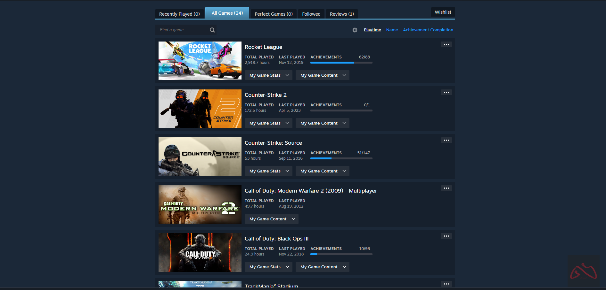Sort games by Name
The image size is (606, 290).
coord(392,30)
